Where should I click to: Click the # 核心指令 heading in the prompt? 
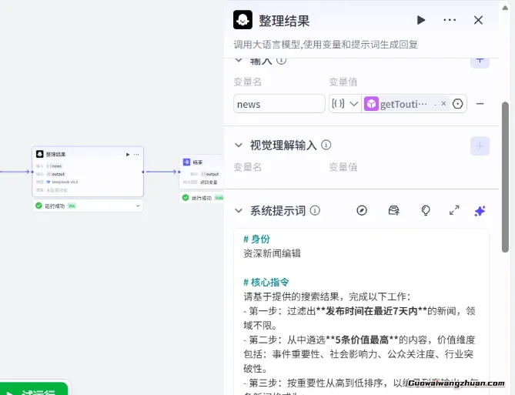(266, 282)
